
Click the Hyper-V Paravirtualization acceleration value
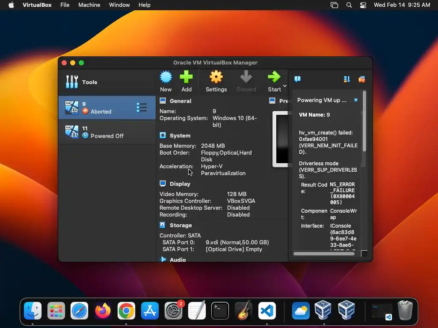click(223, 170)
